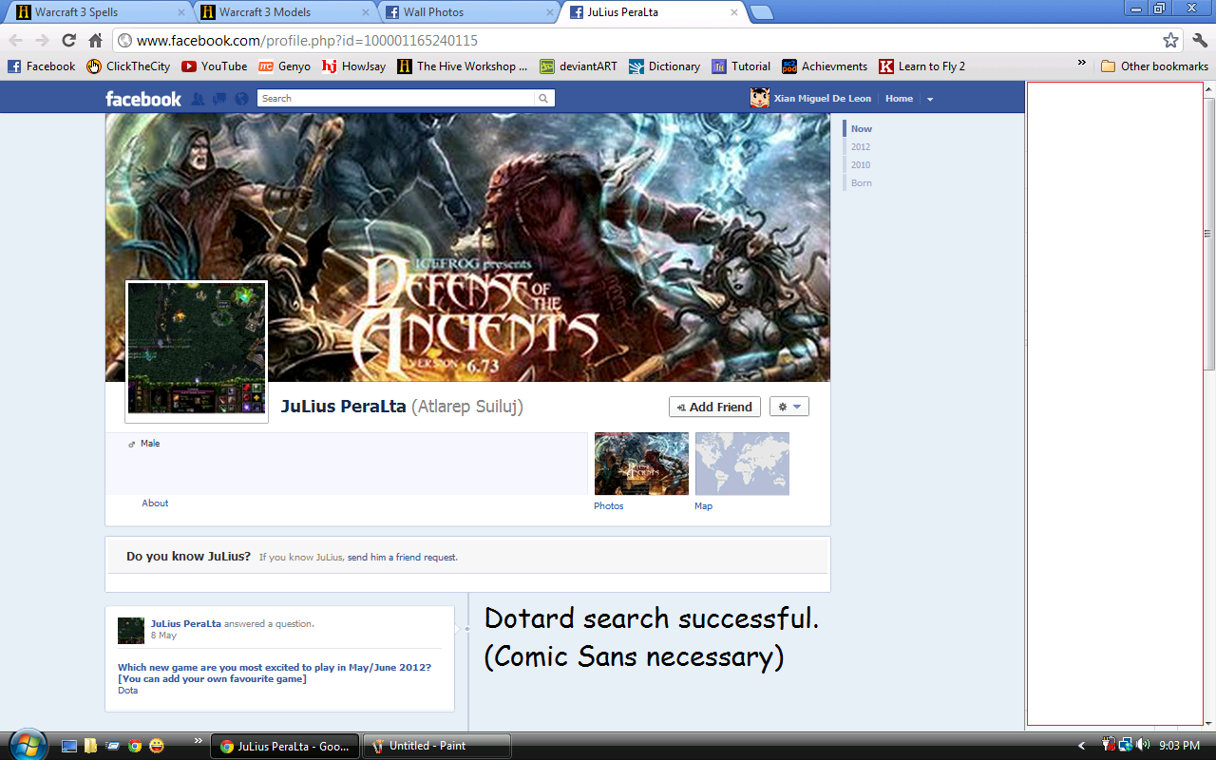Show hidden system tray icons arrow
Viewport: 1216px width, 760px height.
(1081, 746)
